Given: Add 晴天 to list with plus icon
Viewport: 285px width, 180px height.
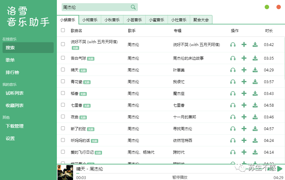Looking at the screenshot, I should (x=244, y=70).
